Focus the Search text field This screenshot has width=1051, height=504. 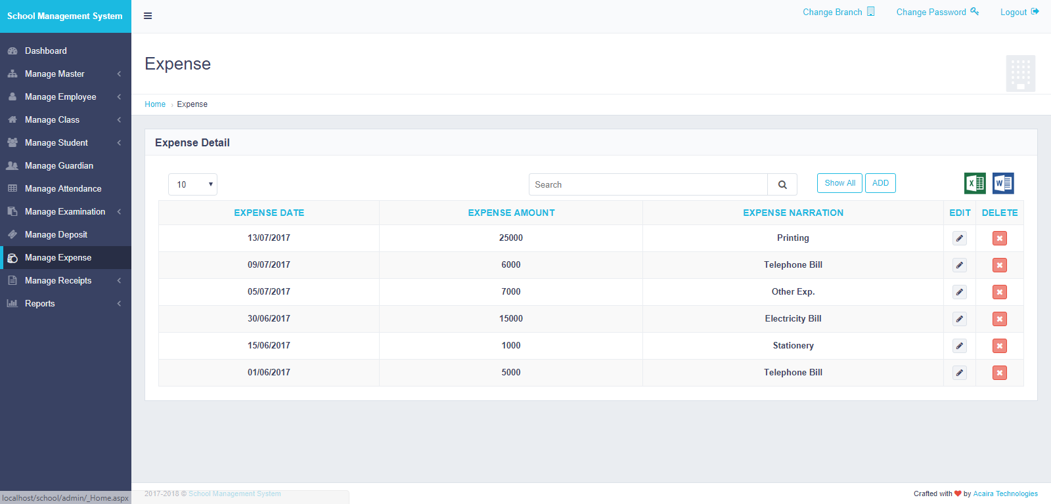pyautogui.click(x=648, y=184)
